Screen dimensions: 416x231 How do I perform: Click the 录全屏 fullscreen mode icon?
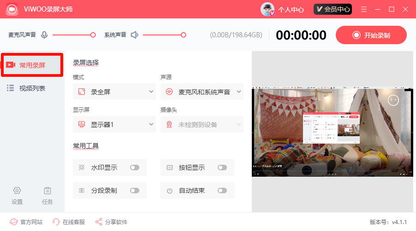82,92
